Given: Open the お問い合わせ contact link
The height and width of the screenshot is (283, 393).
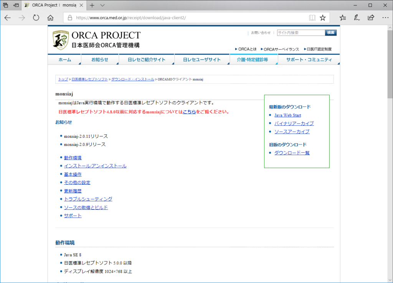Looking at the screenshot, I should (261, 33).
